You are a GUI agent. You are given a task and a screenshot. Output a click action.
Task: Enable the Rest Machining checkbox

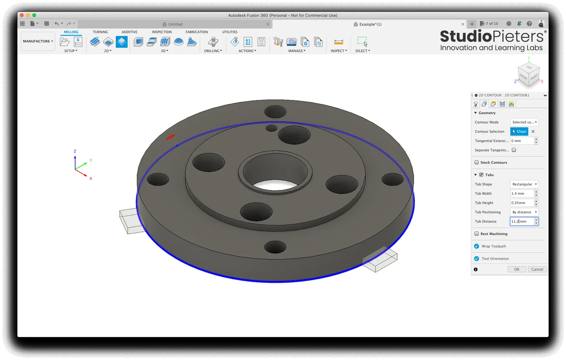pos(477,234)
